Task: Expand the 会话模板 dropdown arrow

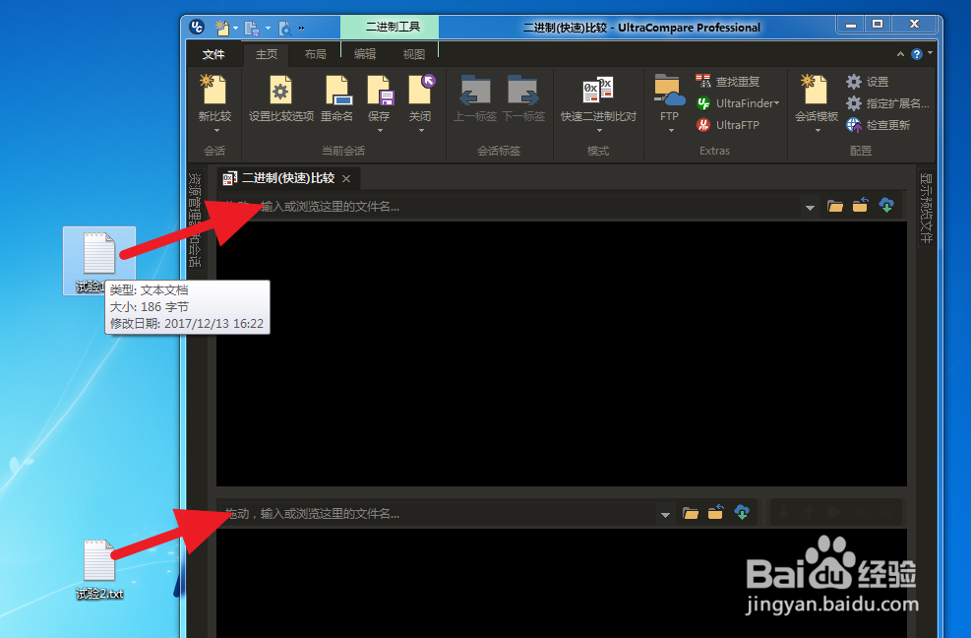Action: click(818, 131)
